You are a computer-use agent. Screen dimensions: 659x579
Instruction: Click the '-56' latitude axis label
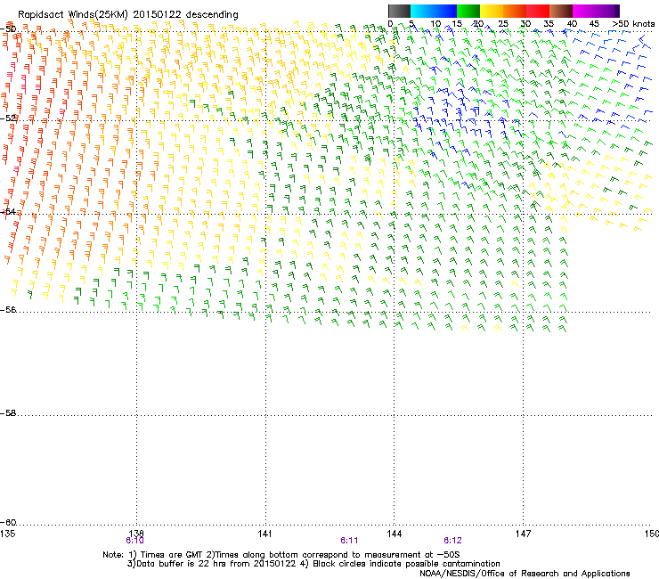pyautogui.click(x=8, y=309)
